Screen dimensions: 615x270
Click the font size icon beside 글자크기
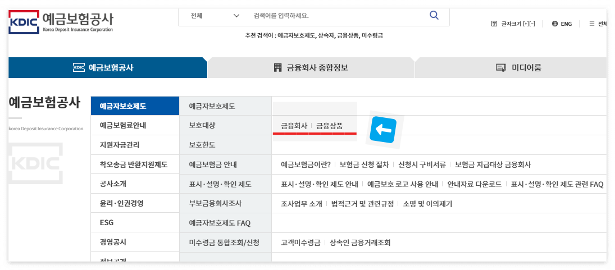[494, 24]
